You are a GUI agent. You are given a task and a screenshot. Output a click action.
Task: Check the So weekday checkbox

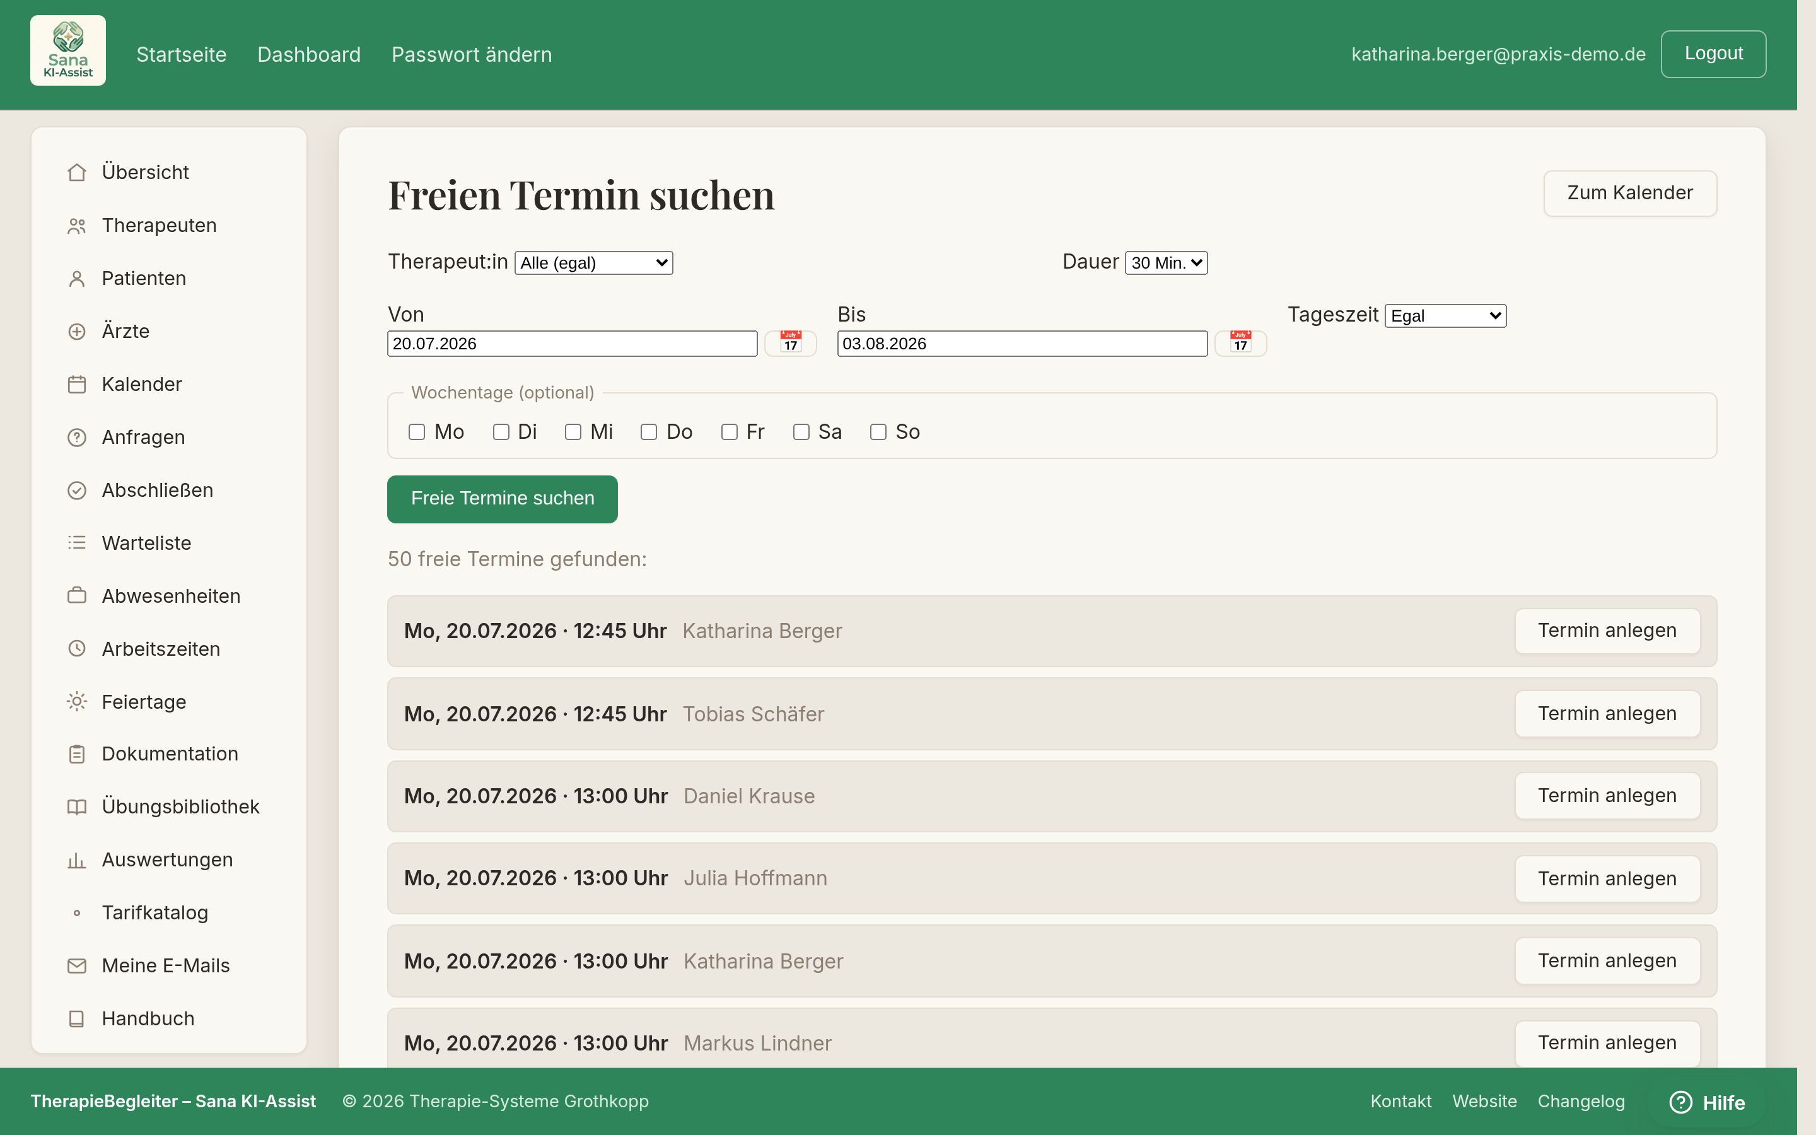click(879, 432)
